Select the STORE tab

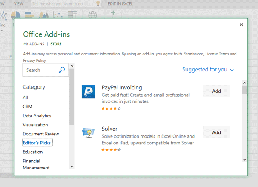click(56, 44)
